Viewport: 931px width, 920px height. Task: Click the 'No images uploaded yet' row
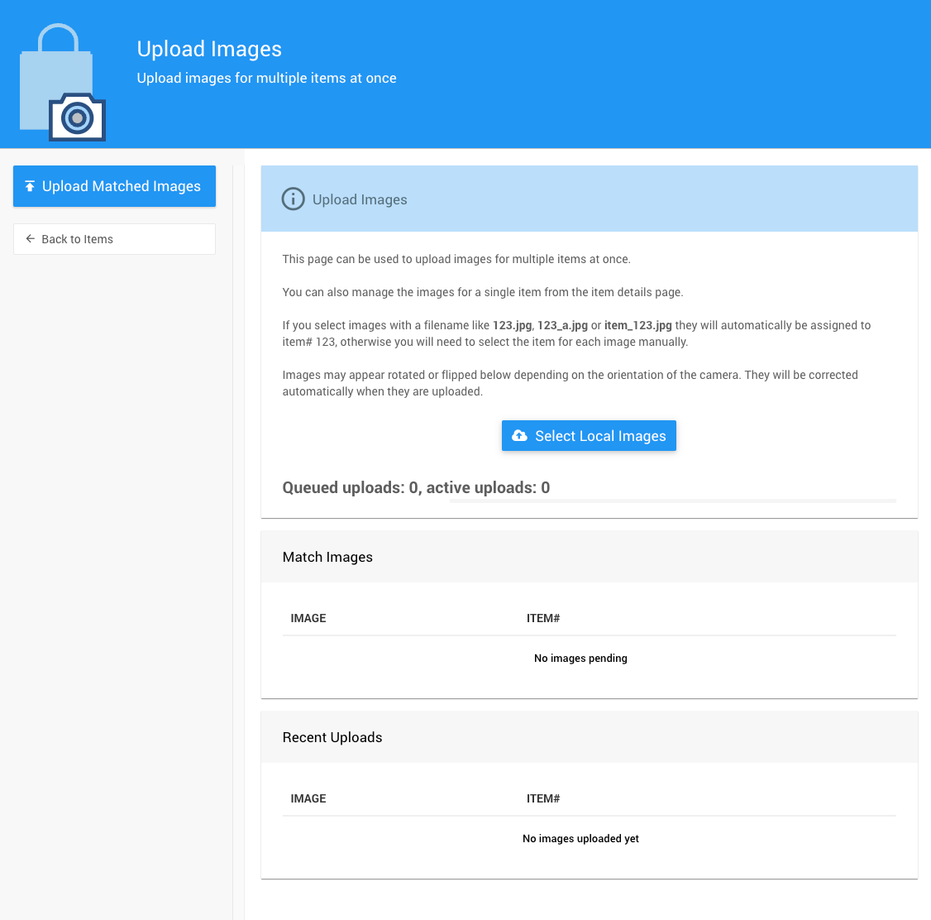coord(580,839)
